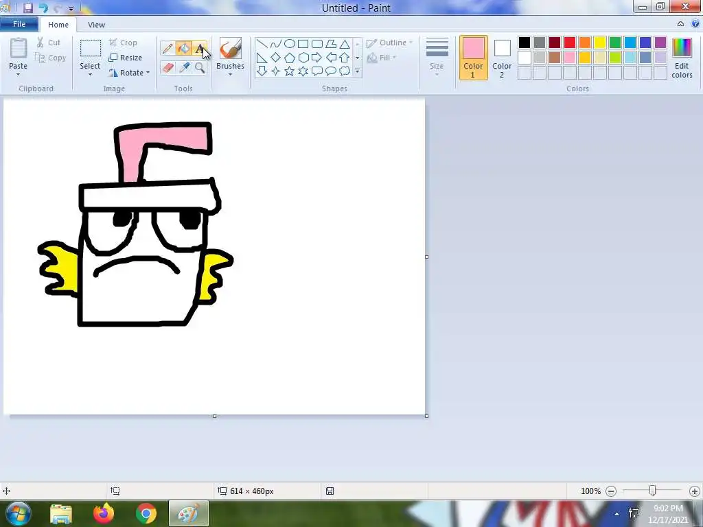
Task: Open the Rotate dropdown menu
Action: click(130, 73)
